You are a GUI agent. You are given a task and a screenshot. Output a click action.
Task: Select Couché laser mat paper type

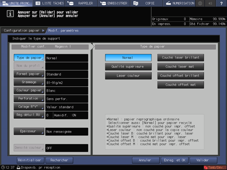[x=180, y=67]
